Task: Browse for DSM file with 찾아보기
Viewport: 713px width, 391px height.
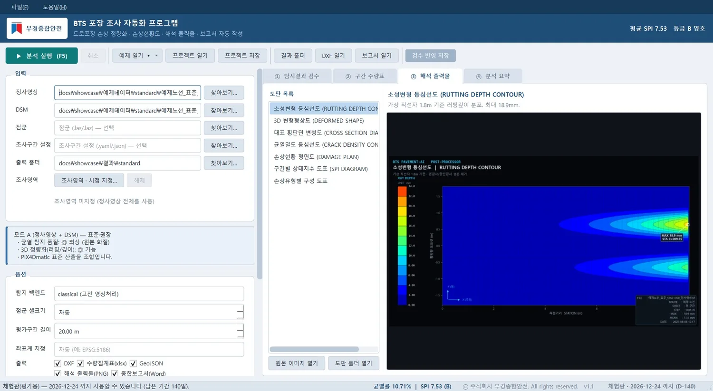Action: pyautogui.click(x=224, y=110)
